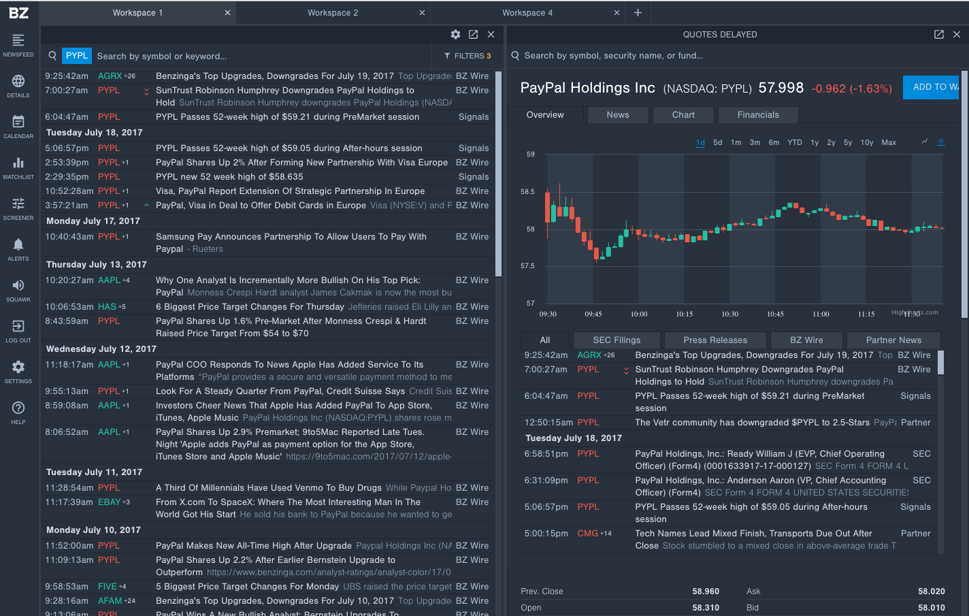Image resolution: width=969 pixels, height=616 pixels.
Task: Set chart range to Max
Action: [x=889, y=142]
